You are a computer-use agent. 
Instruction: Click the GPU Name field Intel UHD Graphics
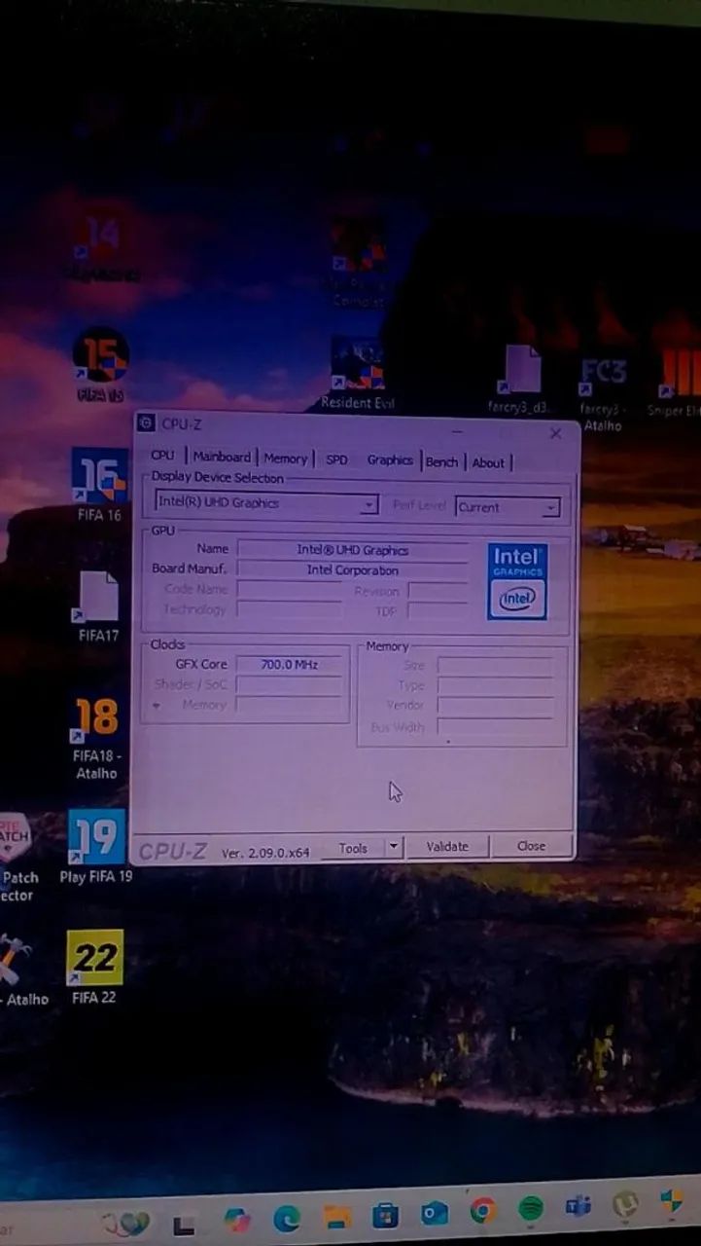pyautogui.click(x=352, y=550)
